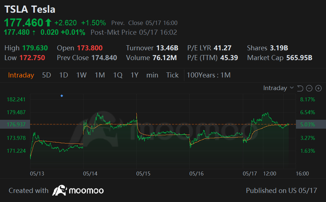Click the Shares value 3.19B
This screenshot has height=202, width=326.
click(x=279, y=48)
